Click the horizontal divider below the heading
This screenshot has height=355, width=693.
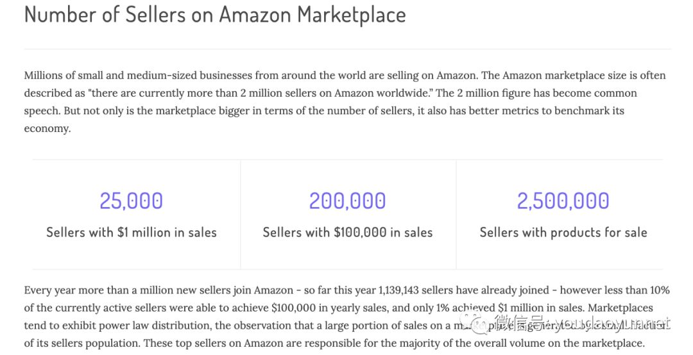click(x=347, y=49)
